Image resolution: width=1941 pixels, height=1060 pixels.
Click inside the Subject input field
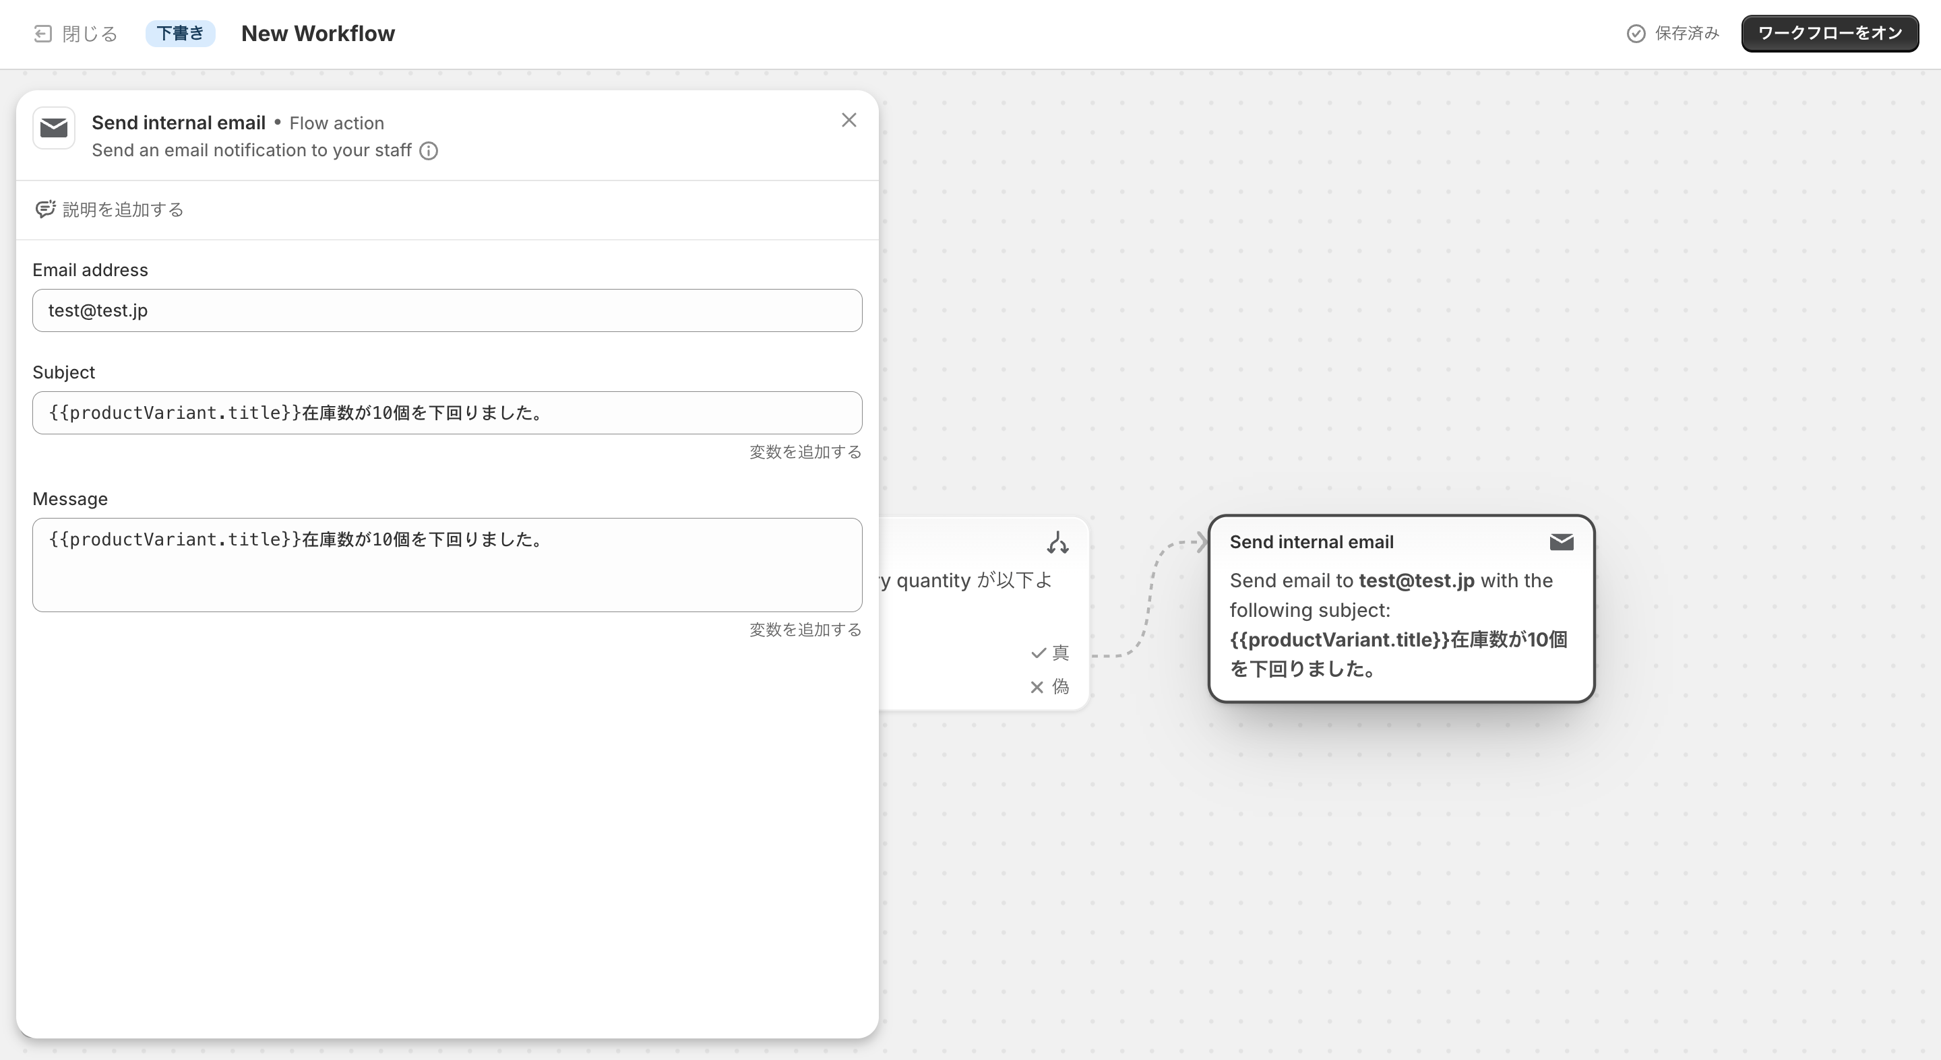click(447, 413)
